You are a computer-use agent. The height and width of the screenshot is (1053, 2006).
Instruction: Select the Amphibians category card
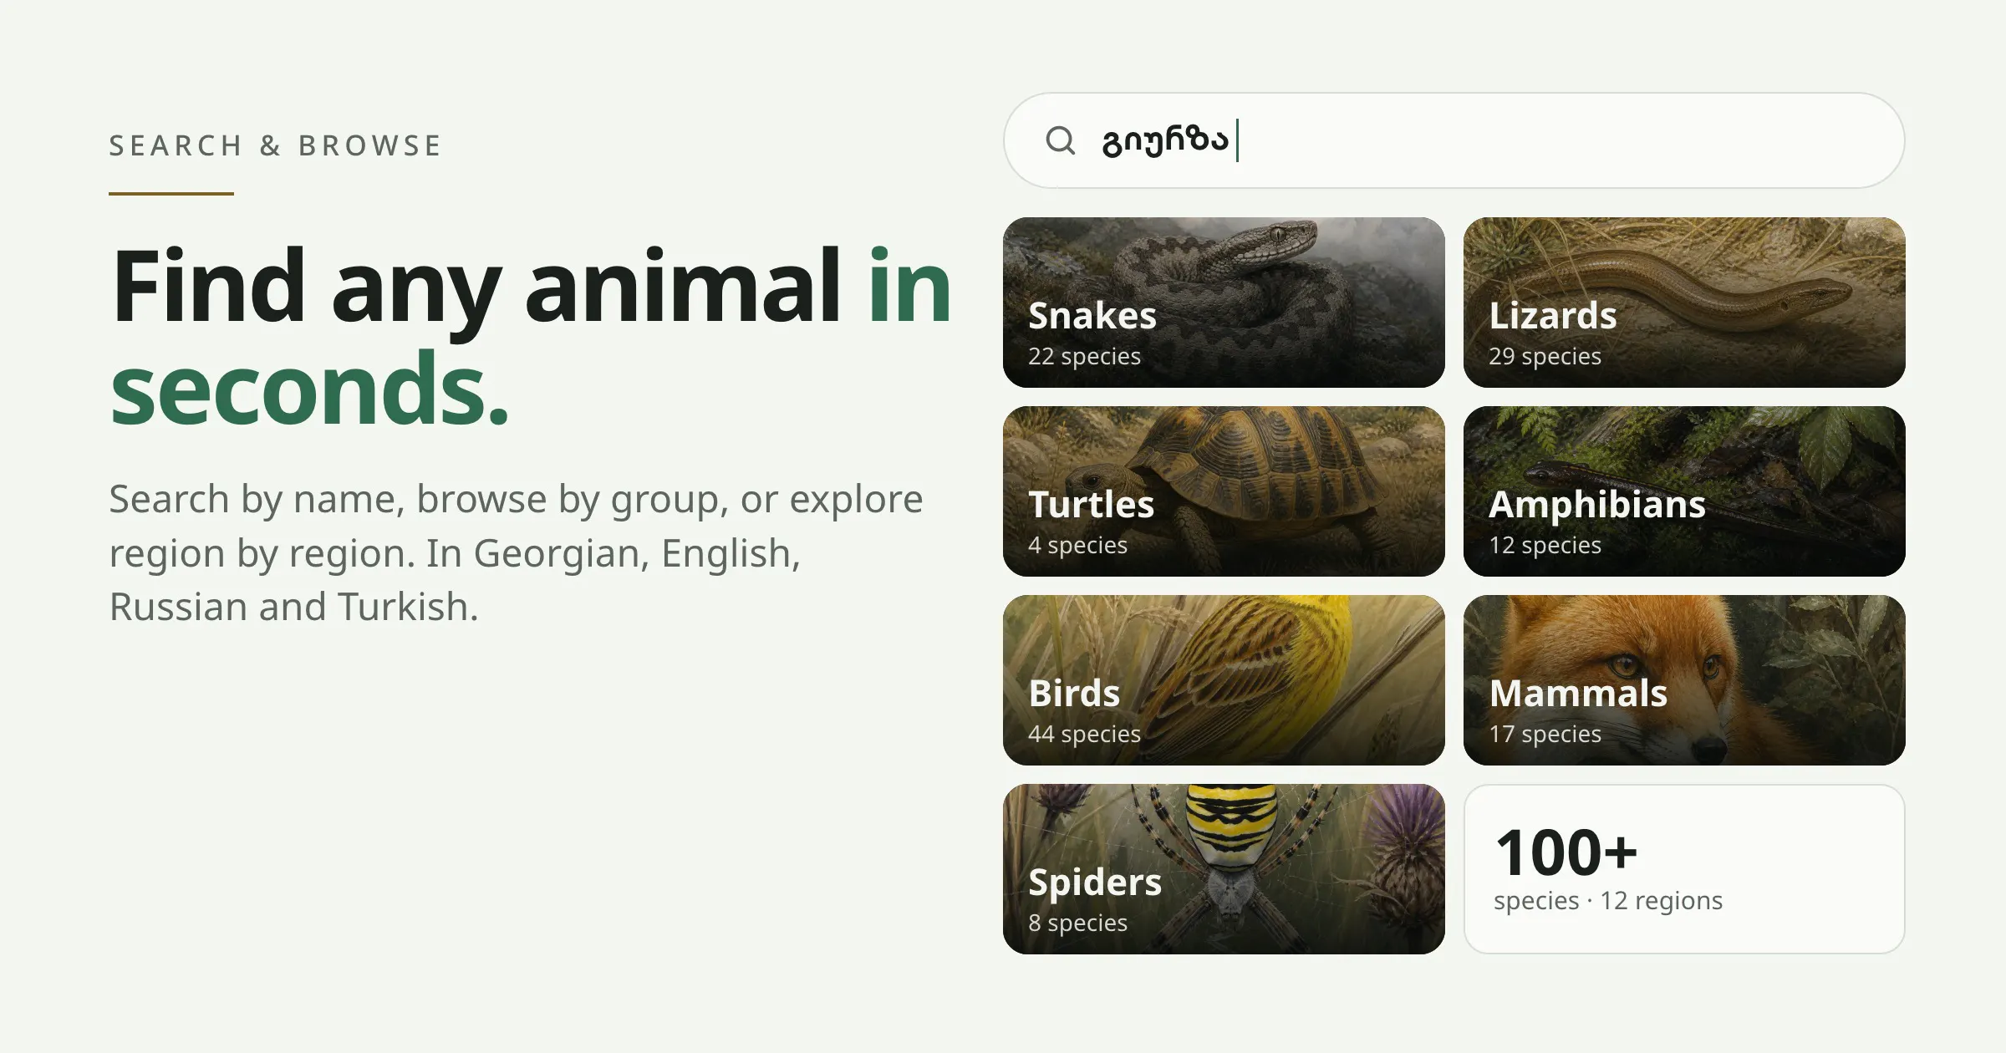[x=1684, y=491]
